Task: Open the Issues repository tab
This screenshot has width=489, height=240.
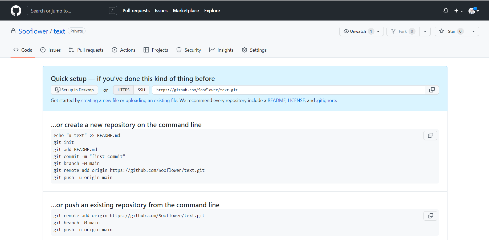Action: tap(51, 50)
